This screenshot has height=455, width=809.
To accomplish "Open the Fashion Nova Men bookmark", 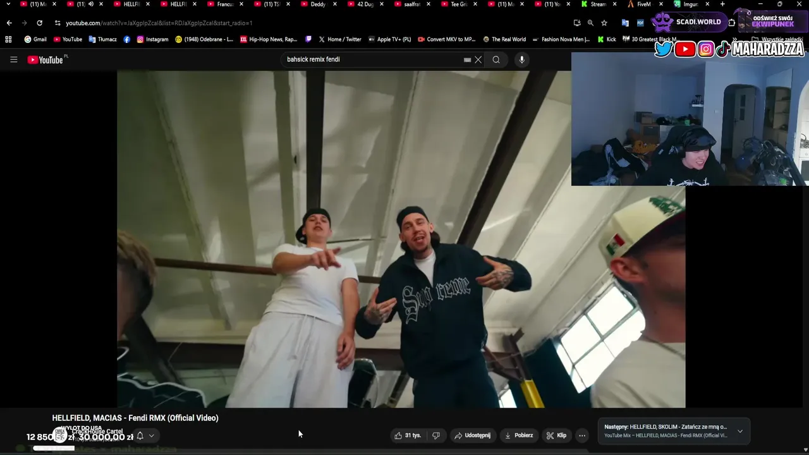I will click(x=561, y=39).
